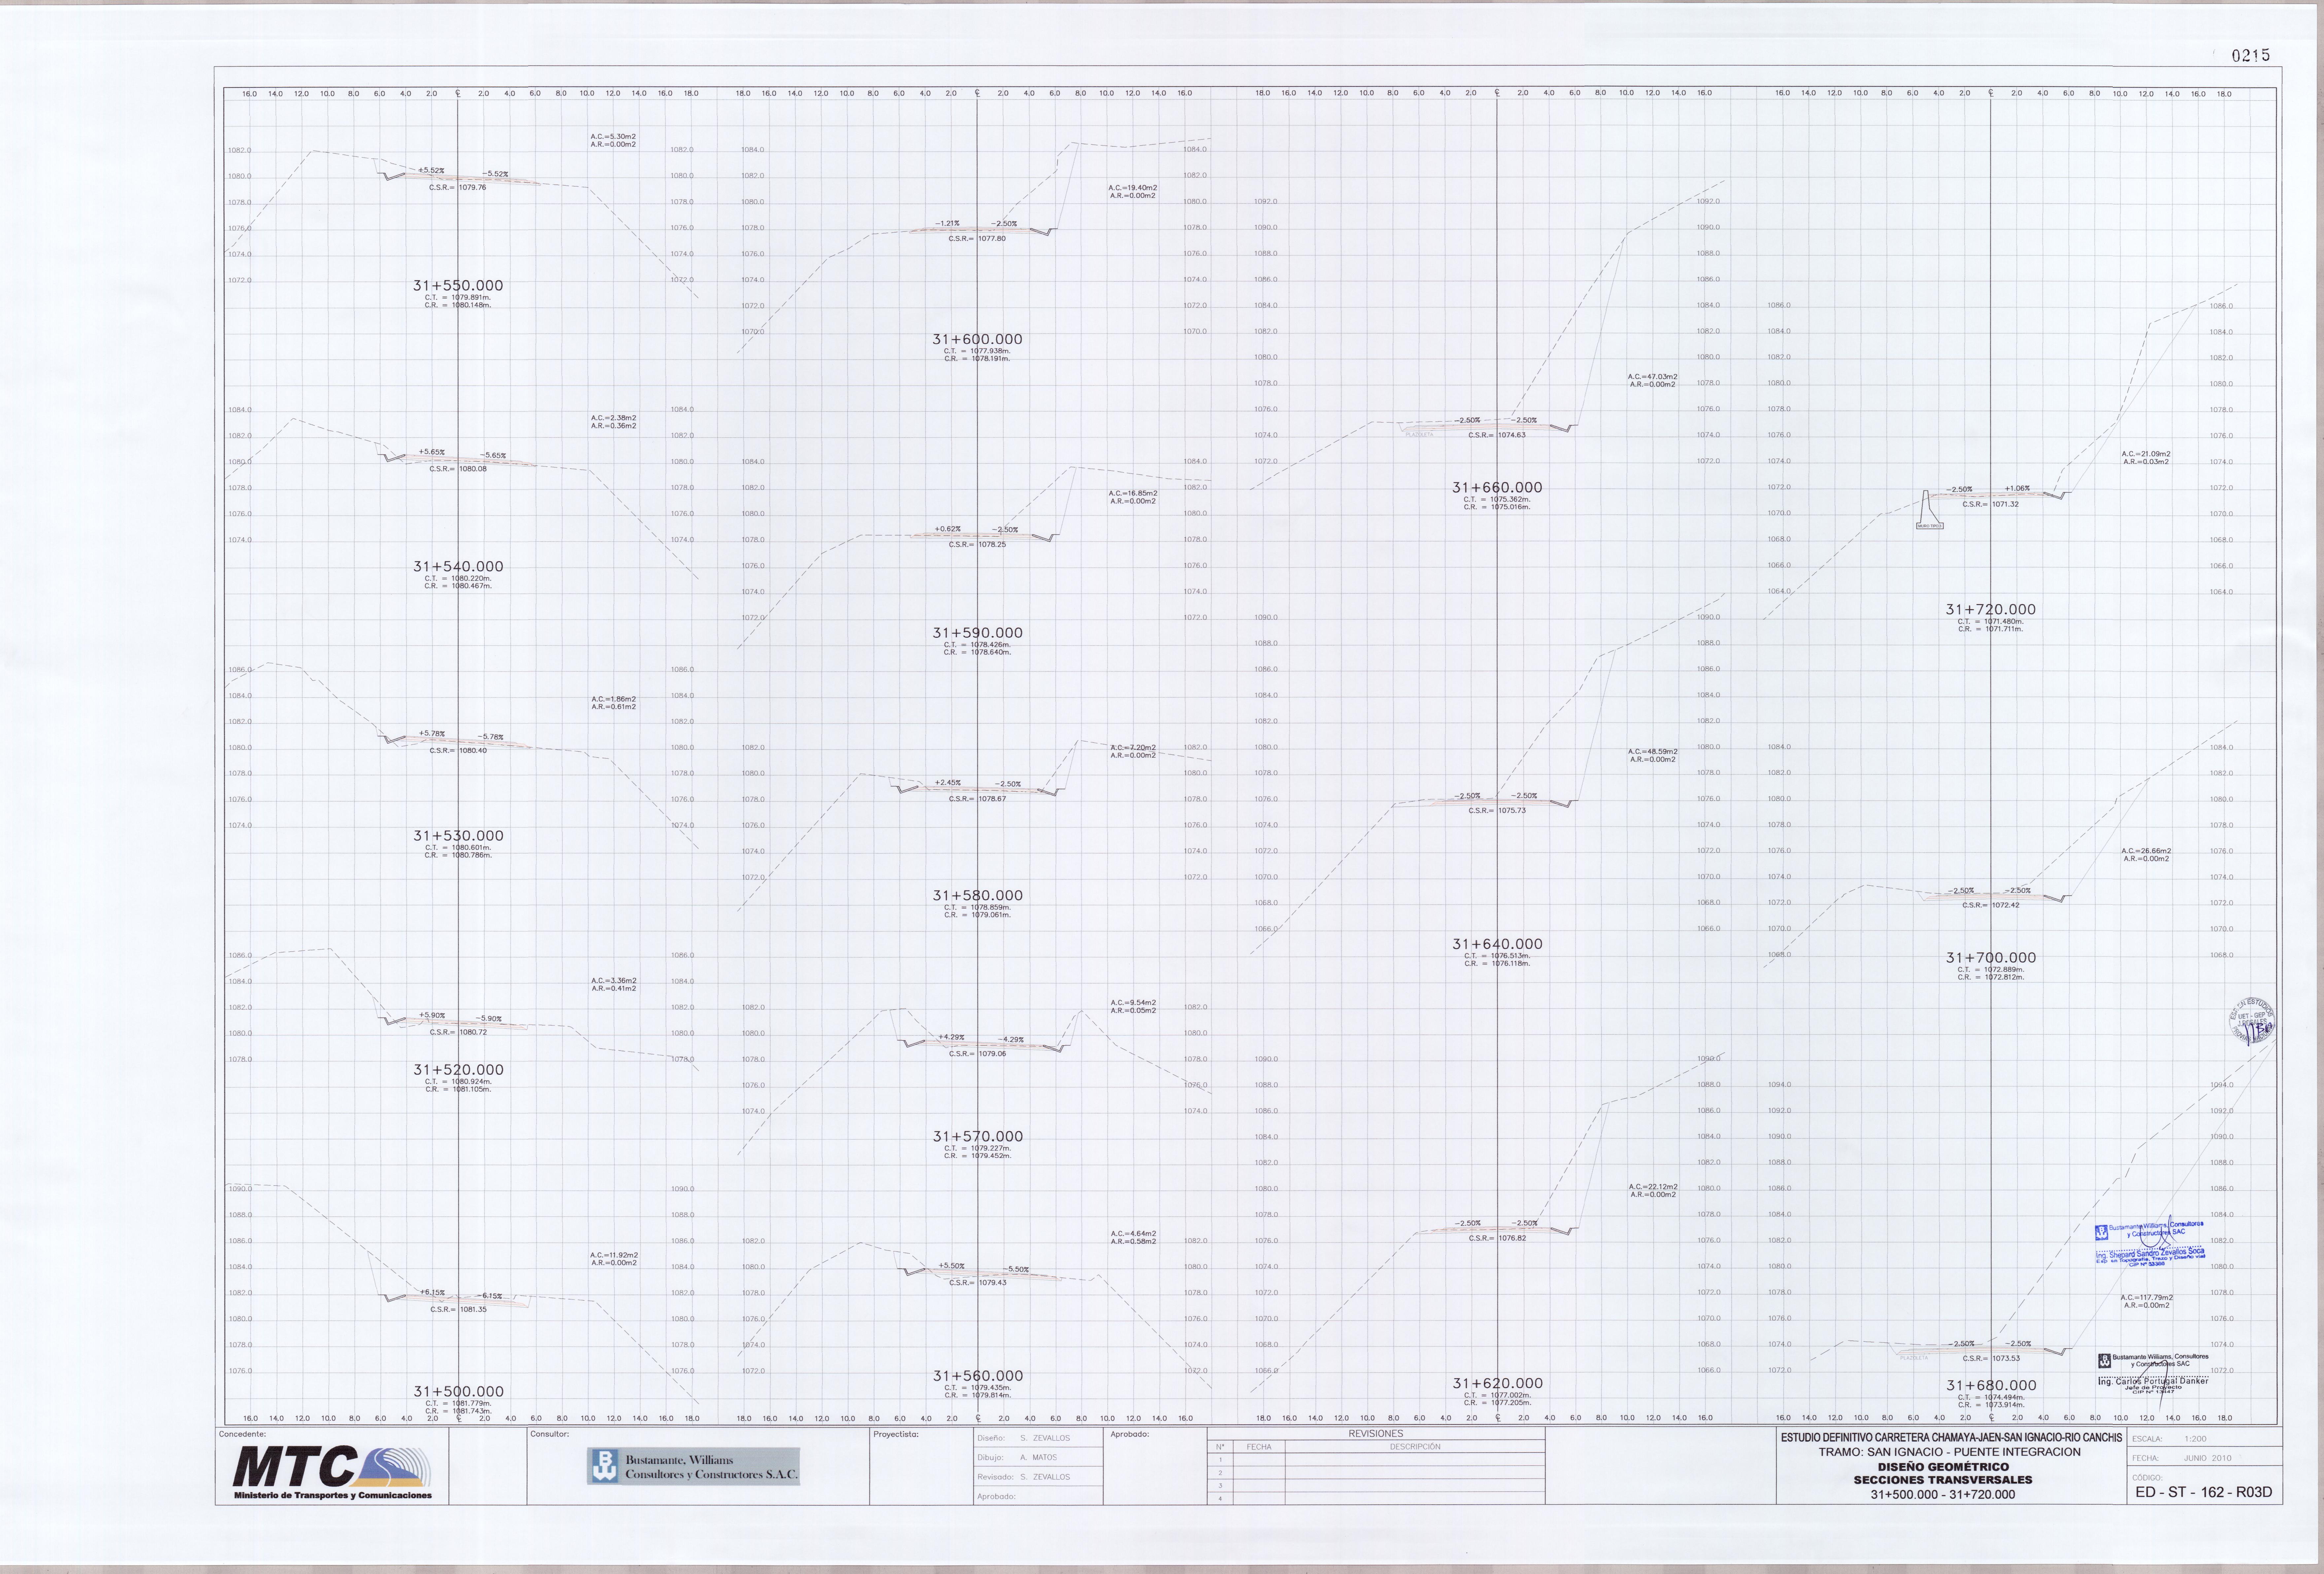2324x1574 pixels.
Task: Click C.S.R.= 1079.76 elevation label
Action: tap(458, 188)
